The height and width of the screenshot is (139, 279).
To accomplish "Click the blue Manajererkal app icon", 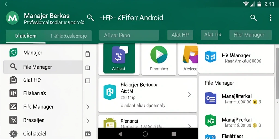I will click(x=211, y=98).
